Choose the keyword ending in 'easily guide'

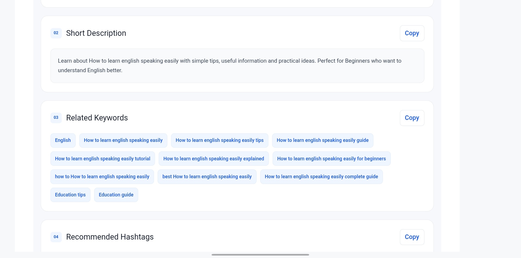tap(323, 141)
